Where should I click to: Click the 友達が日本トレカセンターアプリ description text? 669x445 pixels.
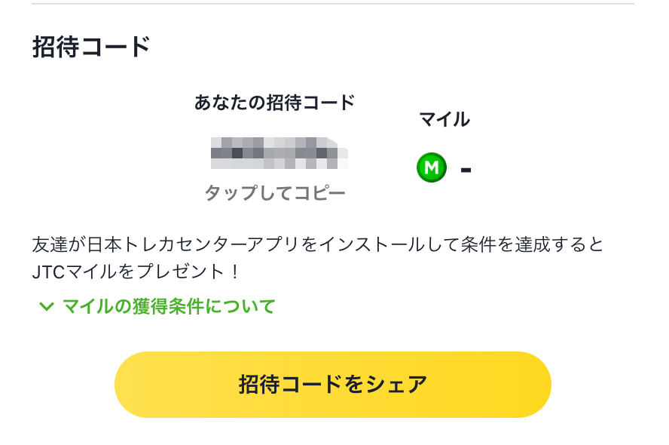[318, 244]
